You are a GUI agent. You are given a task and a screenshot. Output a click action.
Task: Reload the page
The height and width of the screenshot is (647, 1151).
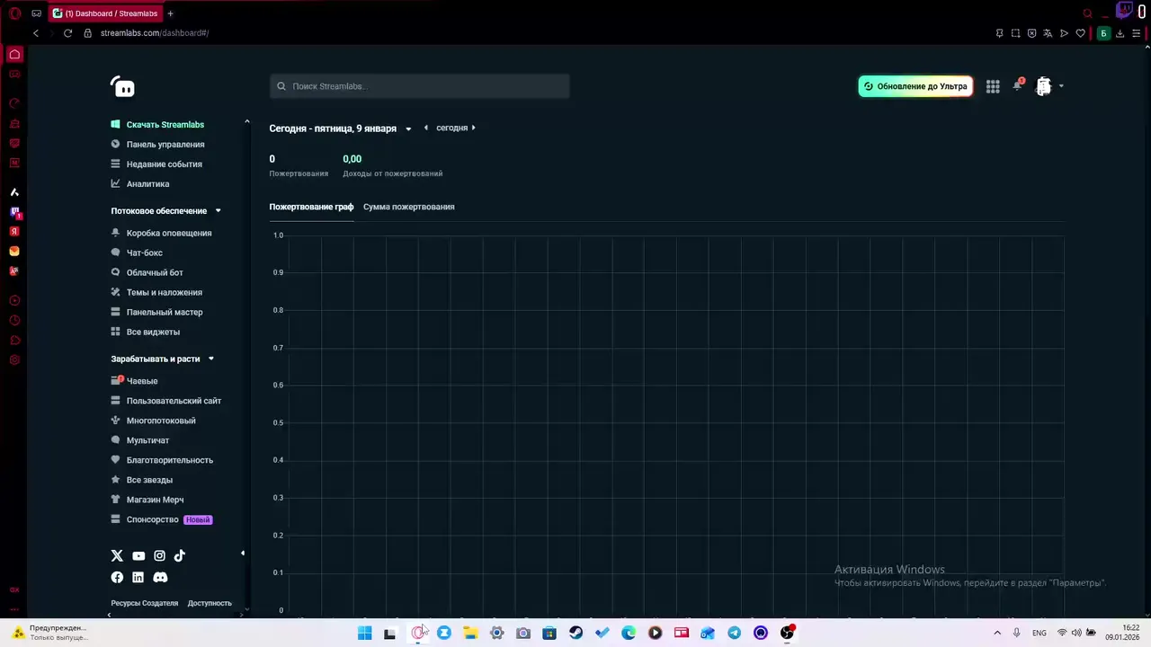pos(67,33)
